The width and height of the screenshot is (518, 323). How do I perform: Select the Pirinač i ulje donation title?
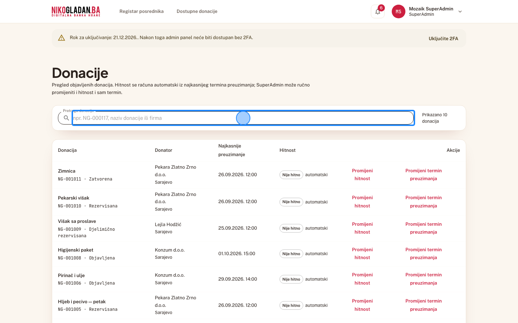tap(71, 276)
